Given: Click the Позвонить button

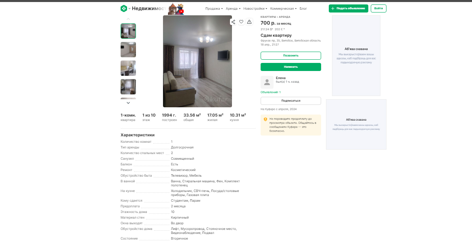Looking at the screenshot, I should 291,56.
